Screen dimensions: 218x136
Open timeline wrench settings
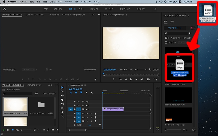click(92, 92)
